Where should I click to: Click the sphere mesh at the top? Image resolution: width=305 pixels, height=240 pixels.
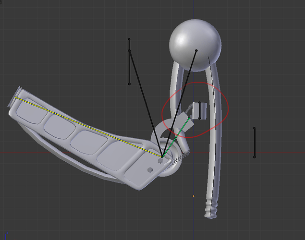click(x=195, y=45)
